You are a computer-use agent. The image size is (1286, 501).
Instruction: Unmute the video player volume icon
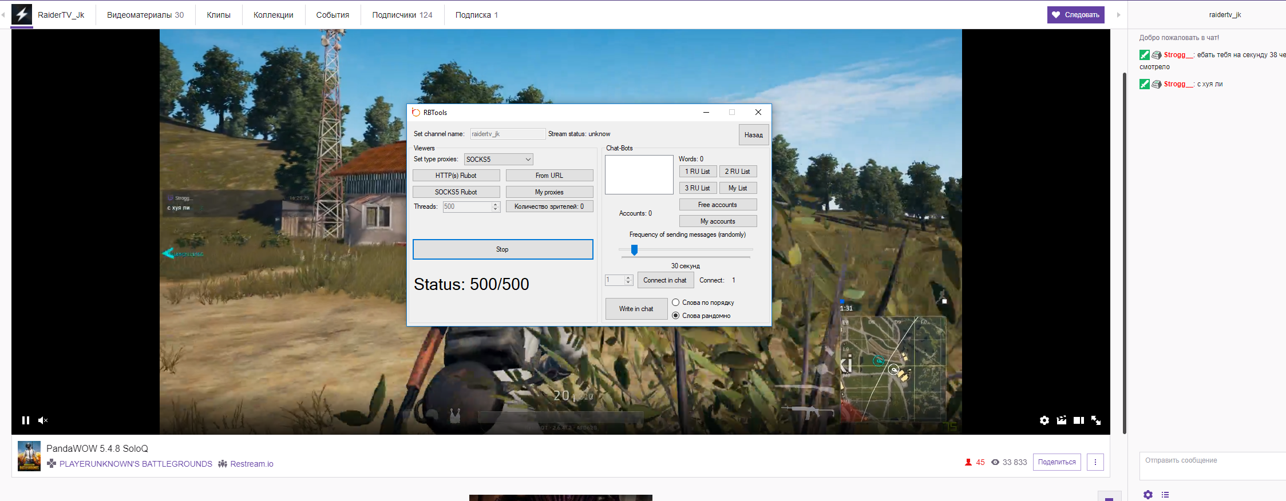[x=43, y=420]
